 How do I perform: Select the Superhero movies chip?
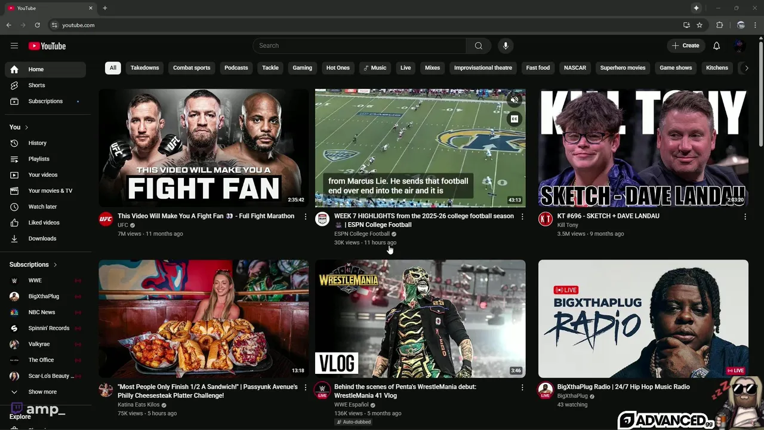click(623, 68)
